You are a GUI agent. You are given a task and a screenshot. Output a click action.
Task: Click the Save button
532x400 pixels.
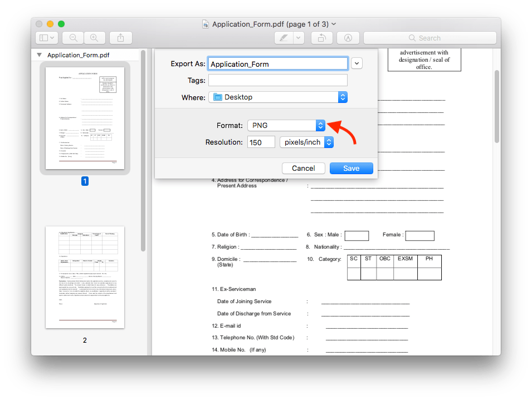point(351,168)
